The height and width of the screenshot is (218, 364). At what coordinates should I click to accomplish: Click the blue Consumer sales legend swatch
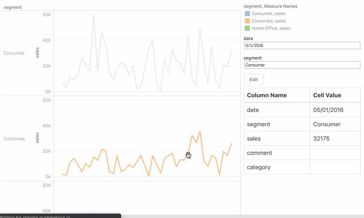247,14
